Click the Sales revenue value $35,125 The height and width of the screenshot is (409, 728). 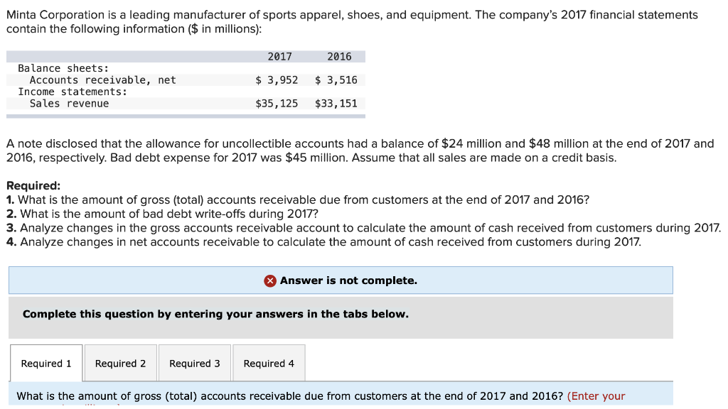click(277, 103)
